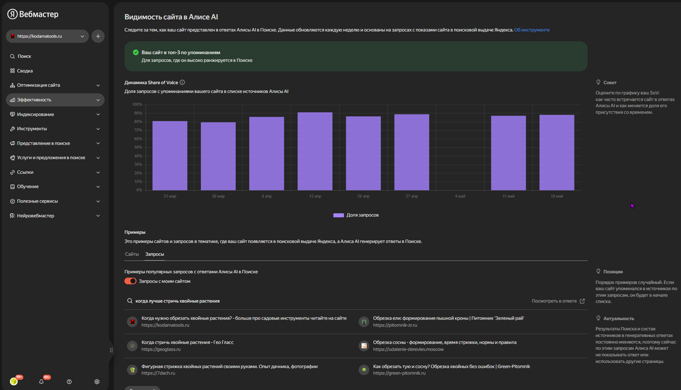Add a new site with the plus button
The image size is (681, 390).
98,36
